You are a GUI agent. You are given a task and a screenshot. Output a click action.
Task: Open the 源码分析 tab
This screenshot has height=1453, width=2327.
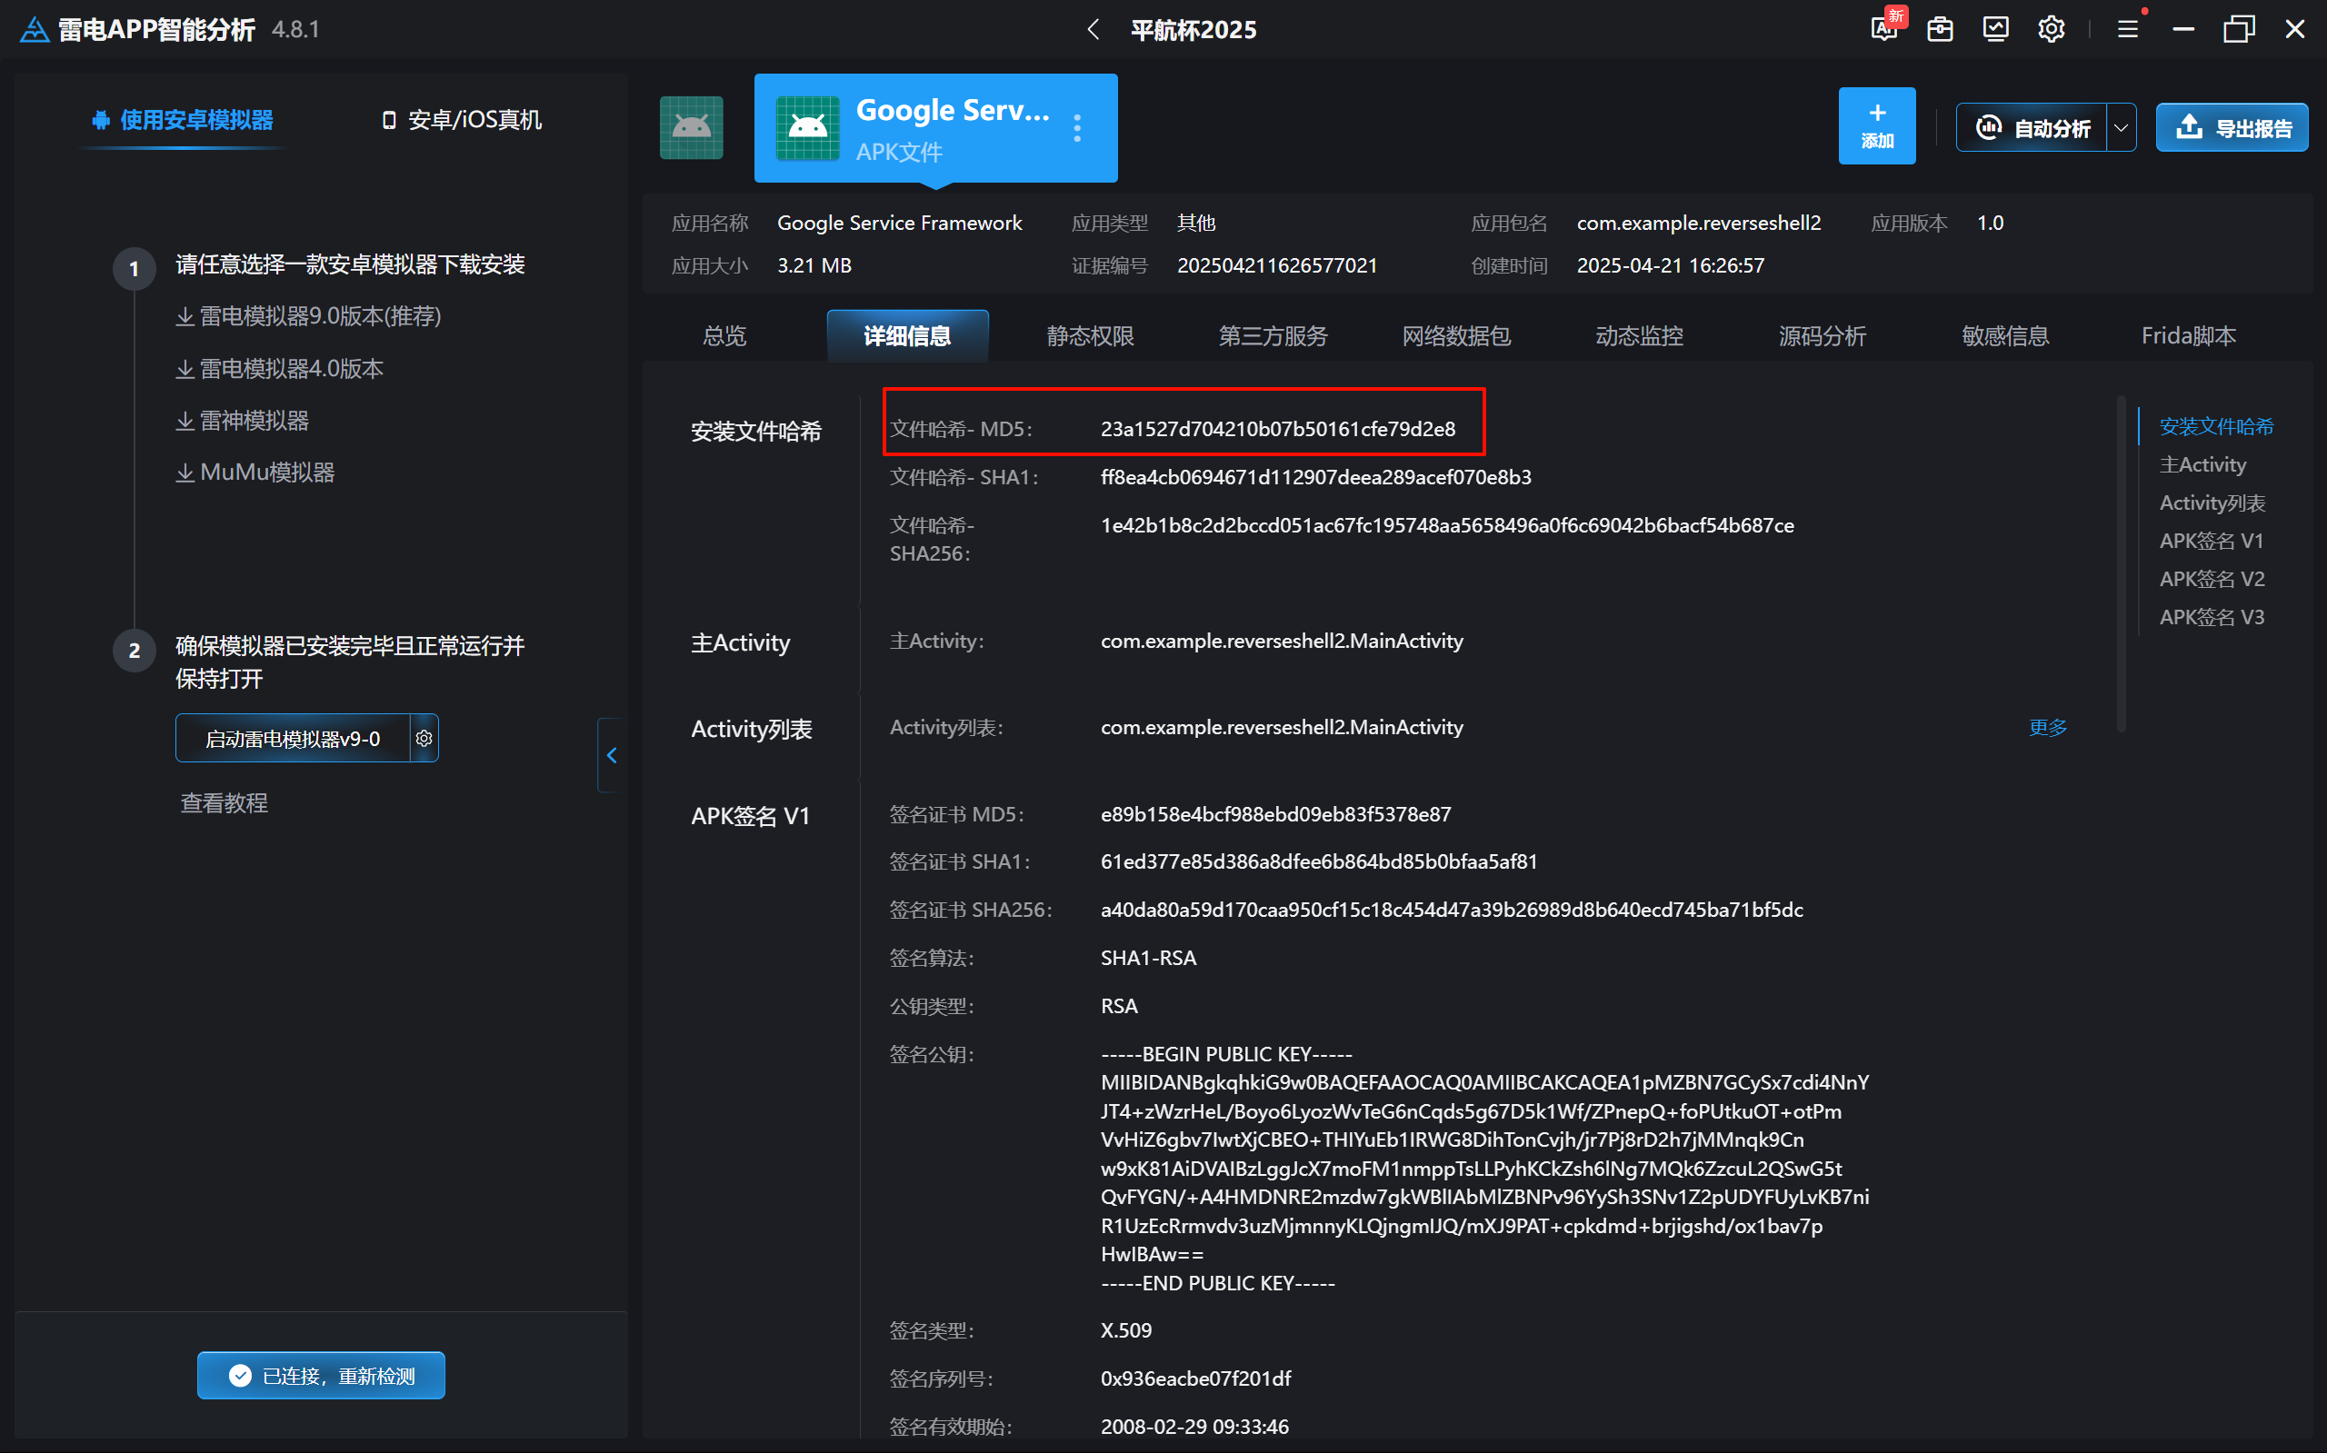click(x=1823, y=335)
